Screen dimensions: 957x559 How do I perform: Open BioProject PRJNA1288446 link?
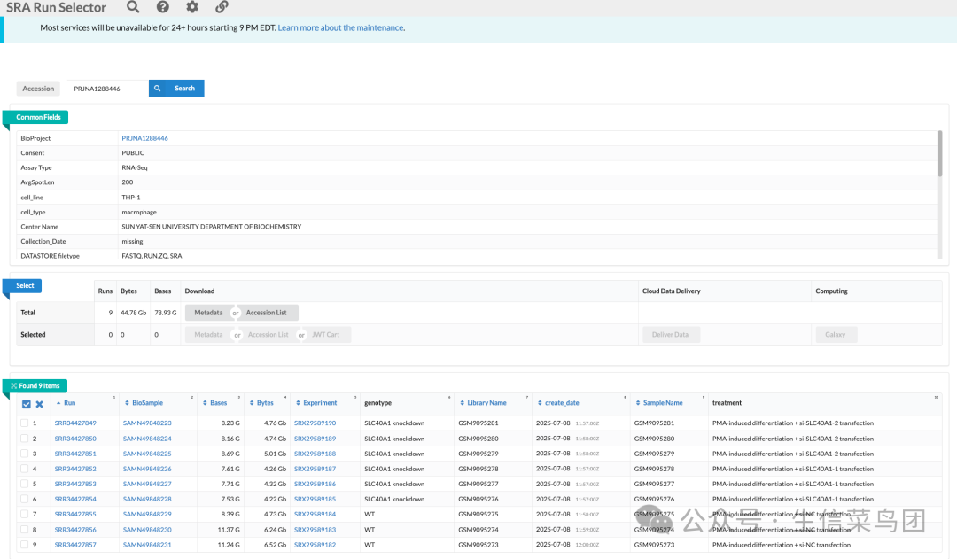tap(144, 138)
